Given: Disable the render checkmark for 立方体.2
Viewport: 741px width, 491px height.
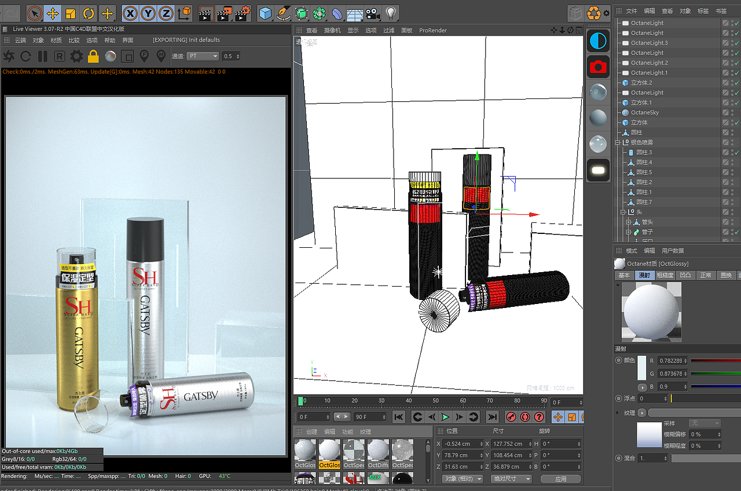Looking at the screenshot, I should [737, 83].
